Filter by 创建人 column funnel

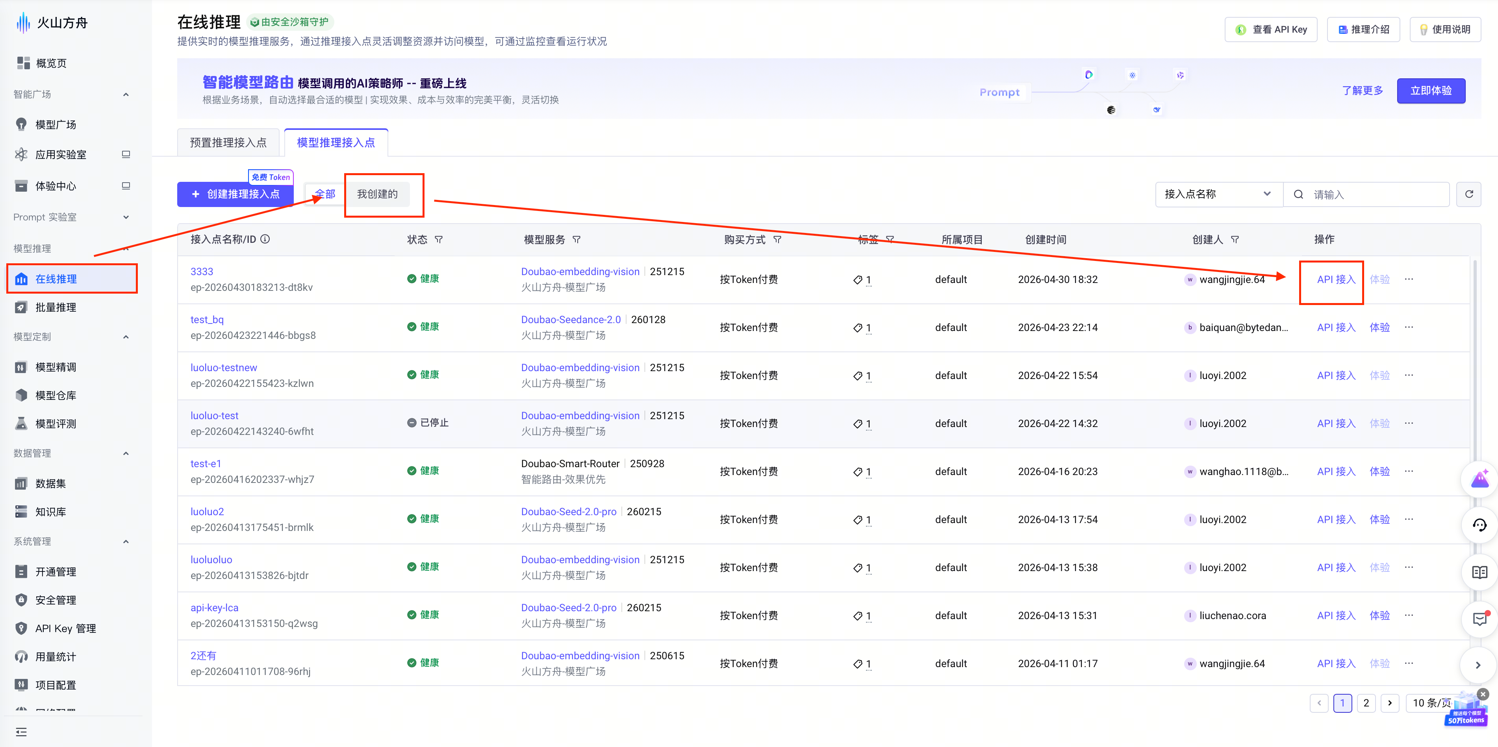pos(1235,240)
